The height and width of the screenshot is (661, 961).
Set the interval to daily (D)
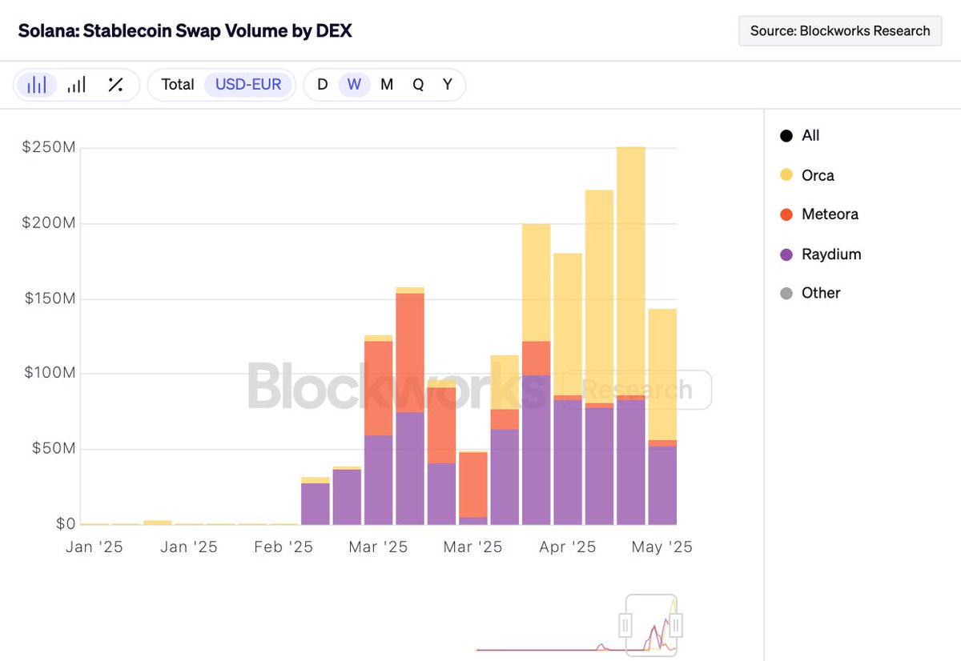coord(322,85)
